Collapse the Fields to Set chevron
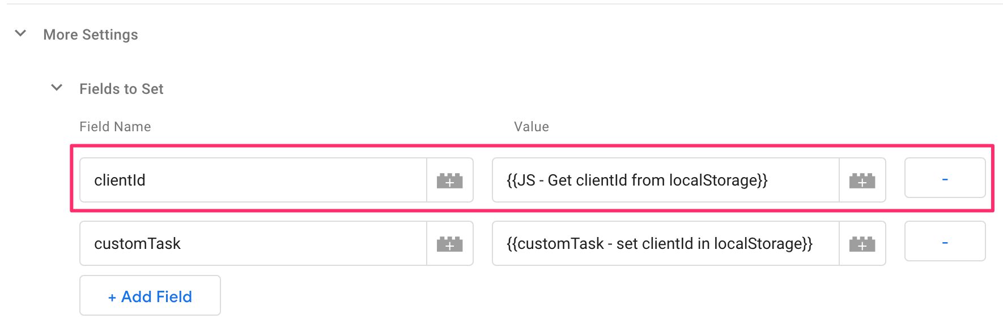Viewport: 1003px width, 327px height. (x=57, y=88)
